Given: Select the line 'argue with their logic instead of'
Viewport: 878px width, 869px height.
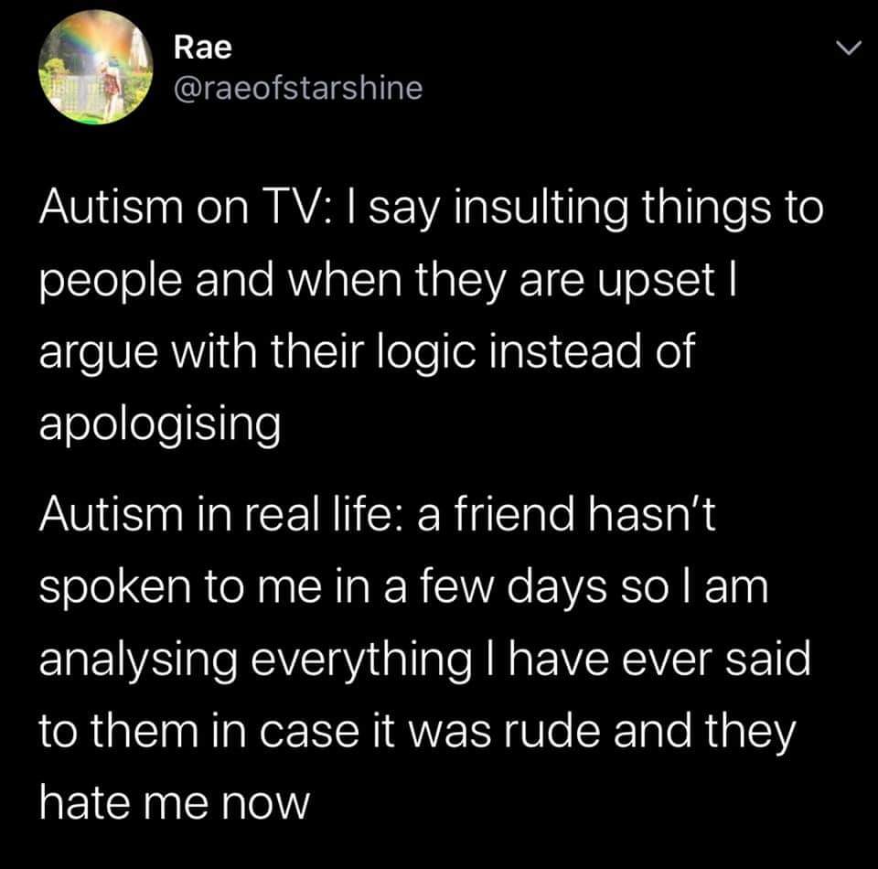Looking at the screenshot, I should point(367,354).
